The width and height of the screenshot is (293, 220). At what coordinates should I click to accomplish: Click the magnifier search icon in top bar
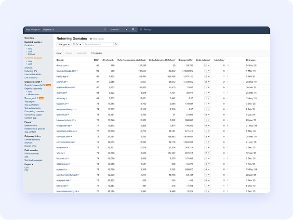(x=133, y=29)
